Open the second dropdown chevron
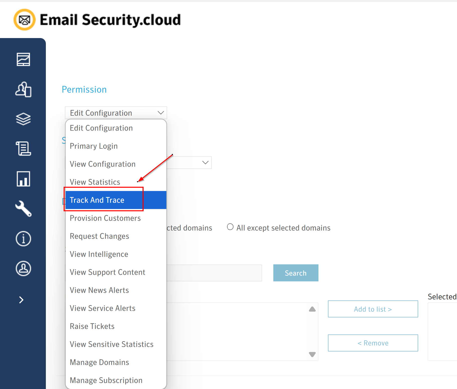This screenshot has height=389, width=457. [205, 163]
